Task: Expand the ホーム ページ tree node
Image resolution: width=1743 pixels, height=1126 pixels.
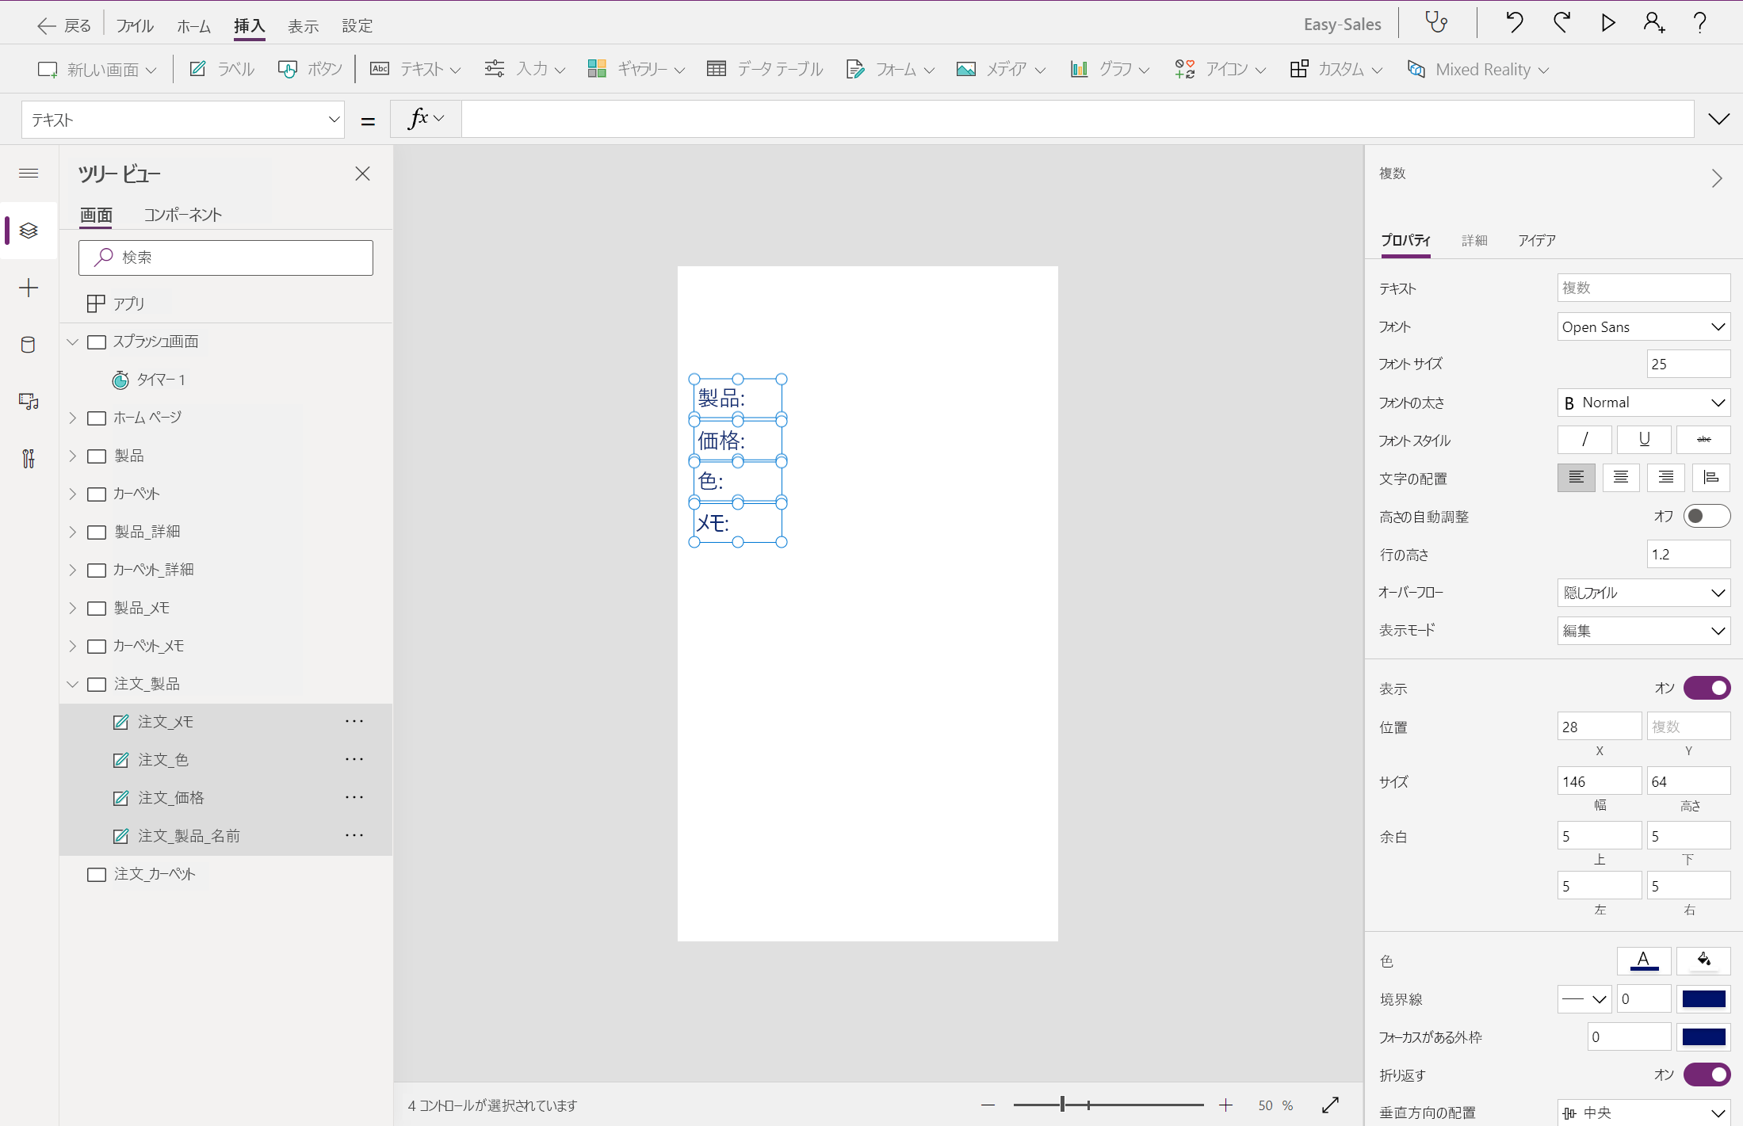Action: 73,418
